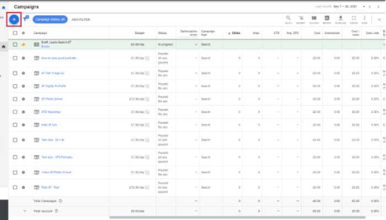Click the status dot in header row
Screen dimensions: 386x220
(23, 33)
